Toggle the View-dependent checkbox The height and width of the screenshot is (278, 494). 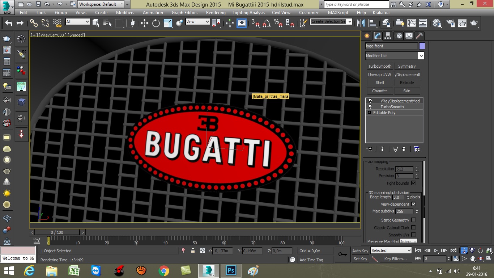pos(413,204)
